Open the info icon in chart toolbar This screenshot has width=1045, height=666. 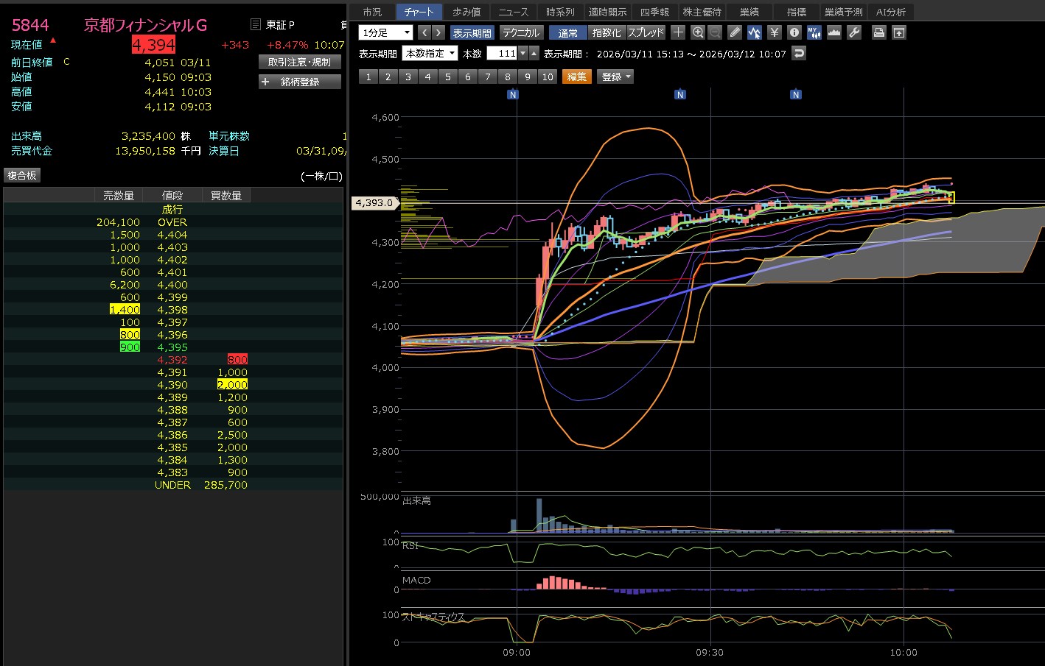pos(794,32)
